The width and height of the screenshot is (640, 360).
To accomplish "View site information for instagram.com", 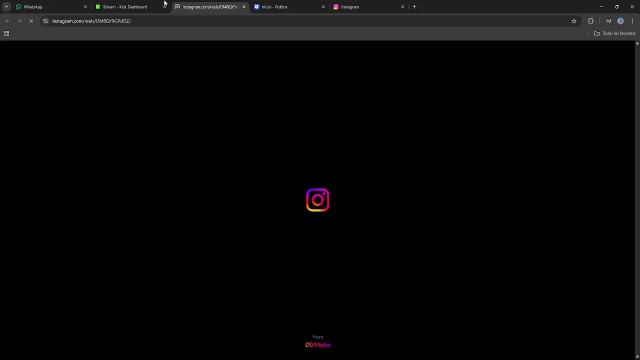I will click(45, 21).
